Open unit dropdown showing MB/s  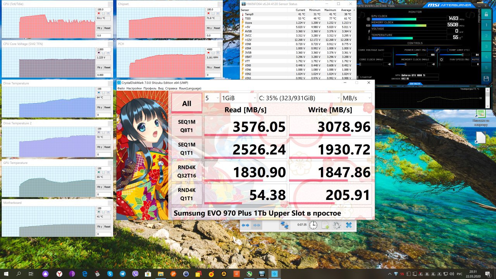coord(356,98)
